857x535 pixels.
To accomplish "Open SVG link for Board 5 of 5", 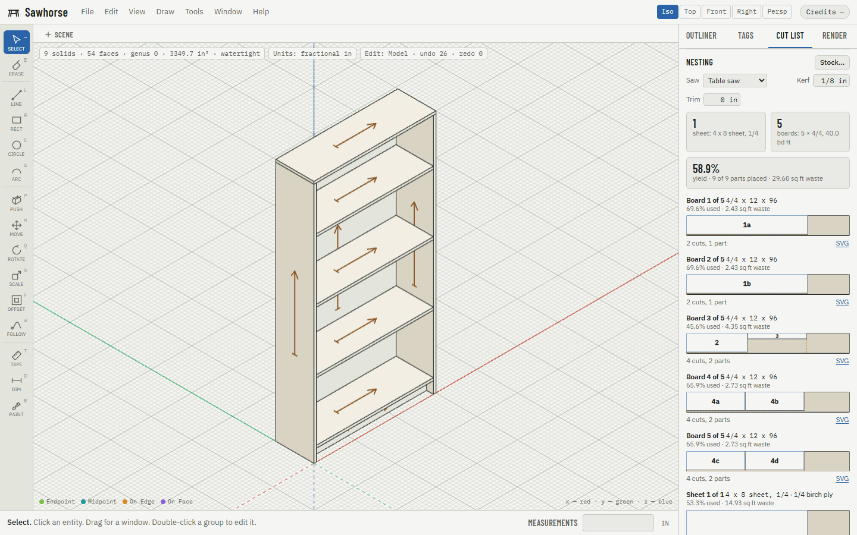I will pos(842,479).
